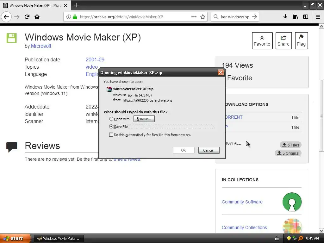Screen dimensions: 324x243
Task: Click the green floppy disk software icon
Action: click(x=11, y=38)
